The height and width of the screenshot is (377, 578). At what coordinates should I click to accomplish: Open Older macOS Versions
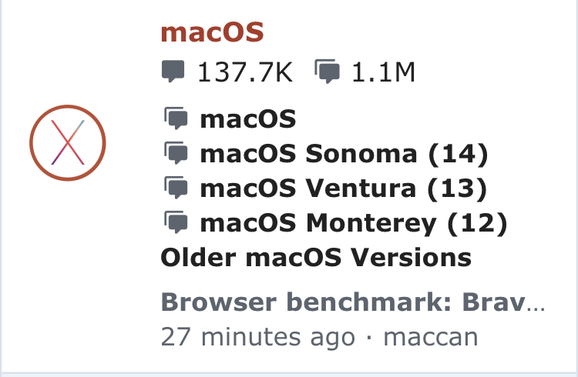point(316,257)
